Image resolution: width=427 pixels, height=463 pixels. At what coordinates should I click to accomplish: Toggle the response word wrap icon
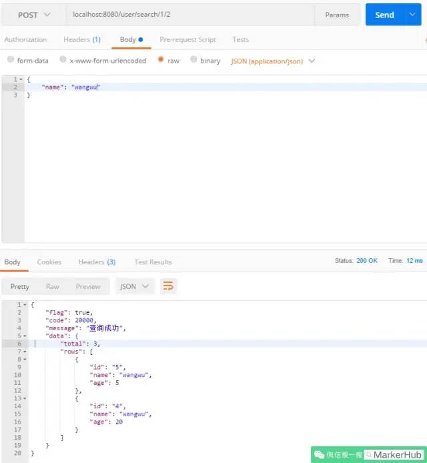[x=168, y=286]
